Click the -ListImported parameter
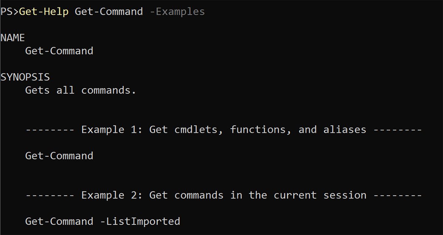Image resolution: width=443 pixels, height=235 pixels. (x=143, y=221)
